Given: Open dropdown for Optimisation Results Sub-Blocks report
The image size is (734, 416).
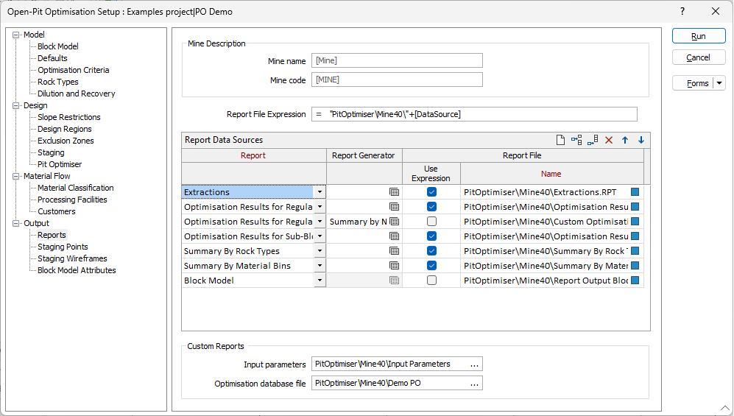Looking at the screenshot, I should click(x=320, y=236).
